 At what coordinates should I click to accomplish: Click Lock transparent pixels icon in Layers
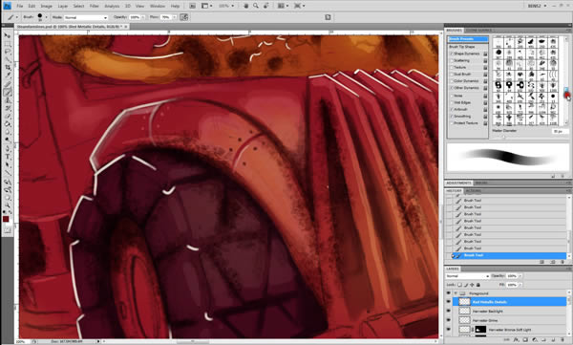pyautogui.click(x=460, y=285)
